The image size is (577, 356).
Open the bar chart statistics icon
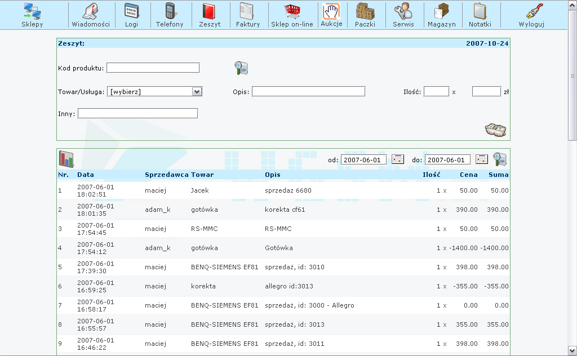[x=66, y=159]
